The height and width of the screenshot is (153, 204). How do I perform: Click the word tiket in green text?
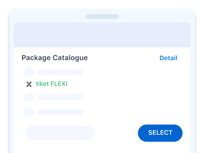(42, 84)
